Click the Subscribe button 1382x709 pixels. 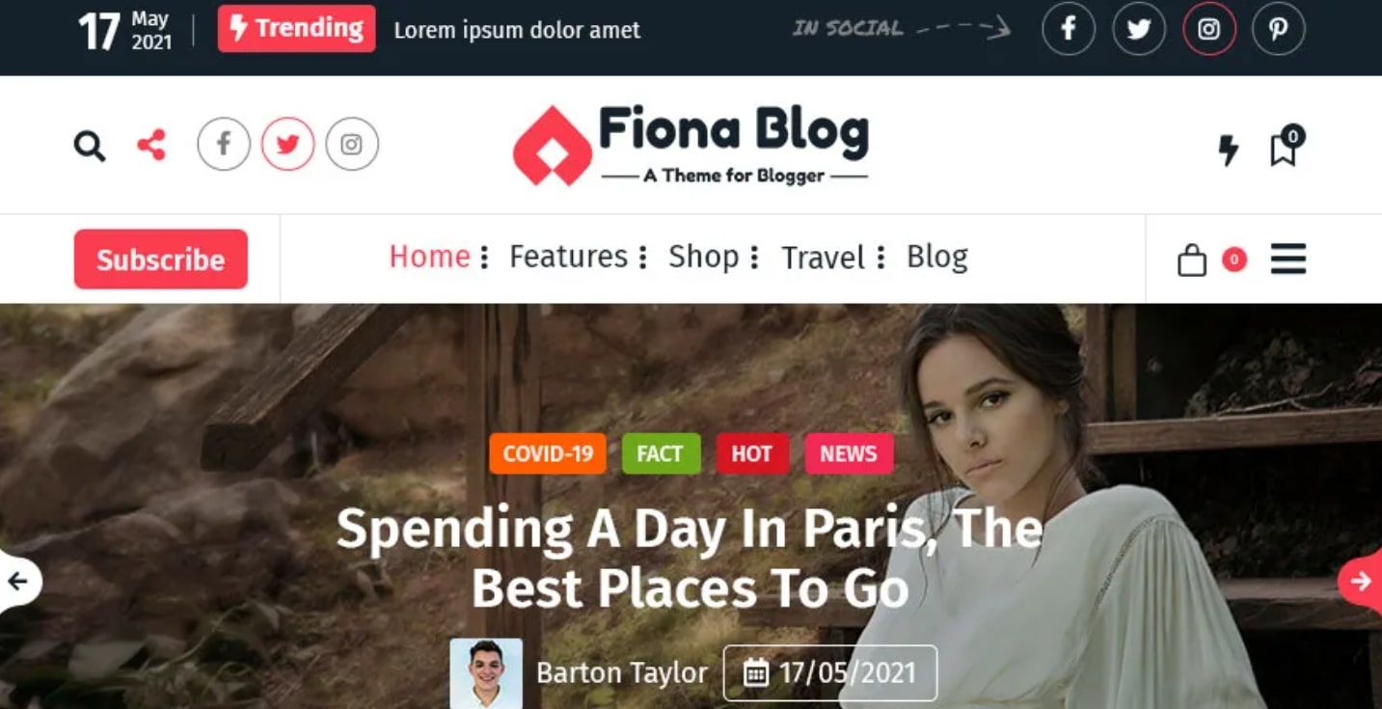(x=161, y=259)
